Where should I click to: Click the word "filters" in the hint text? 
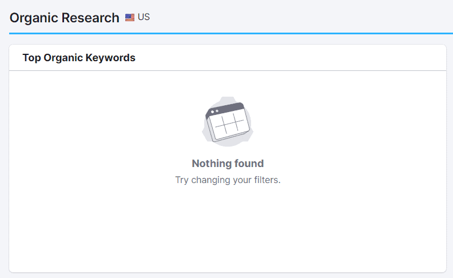pyautogui.click(x=267, y=180)
